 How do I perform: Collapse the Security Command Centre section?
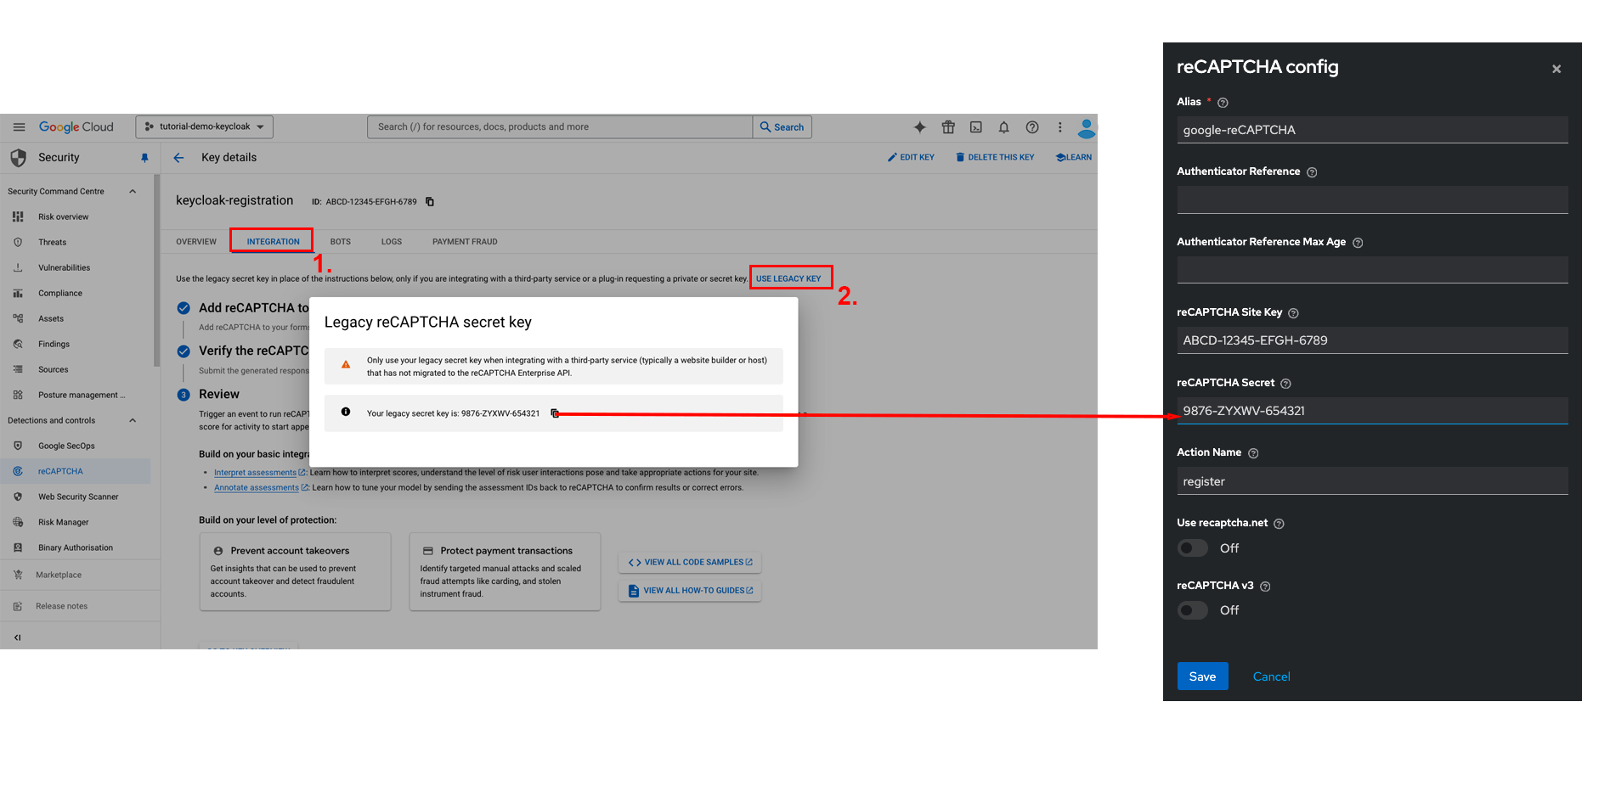tap(133, 192)
